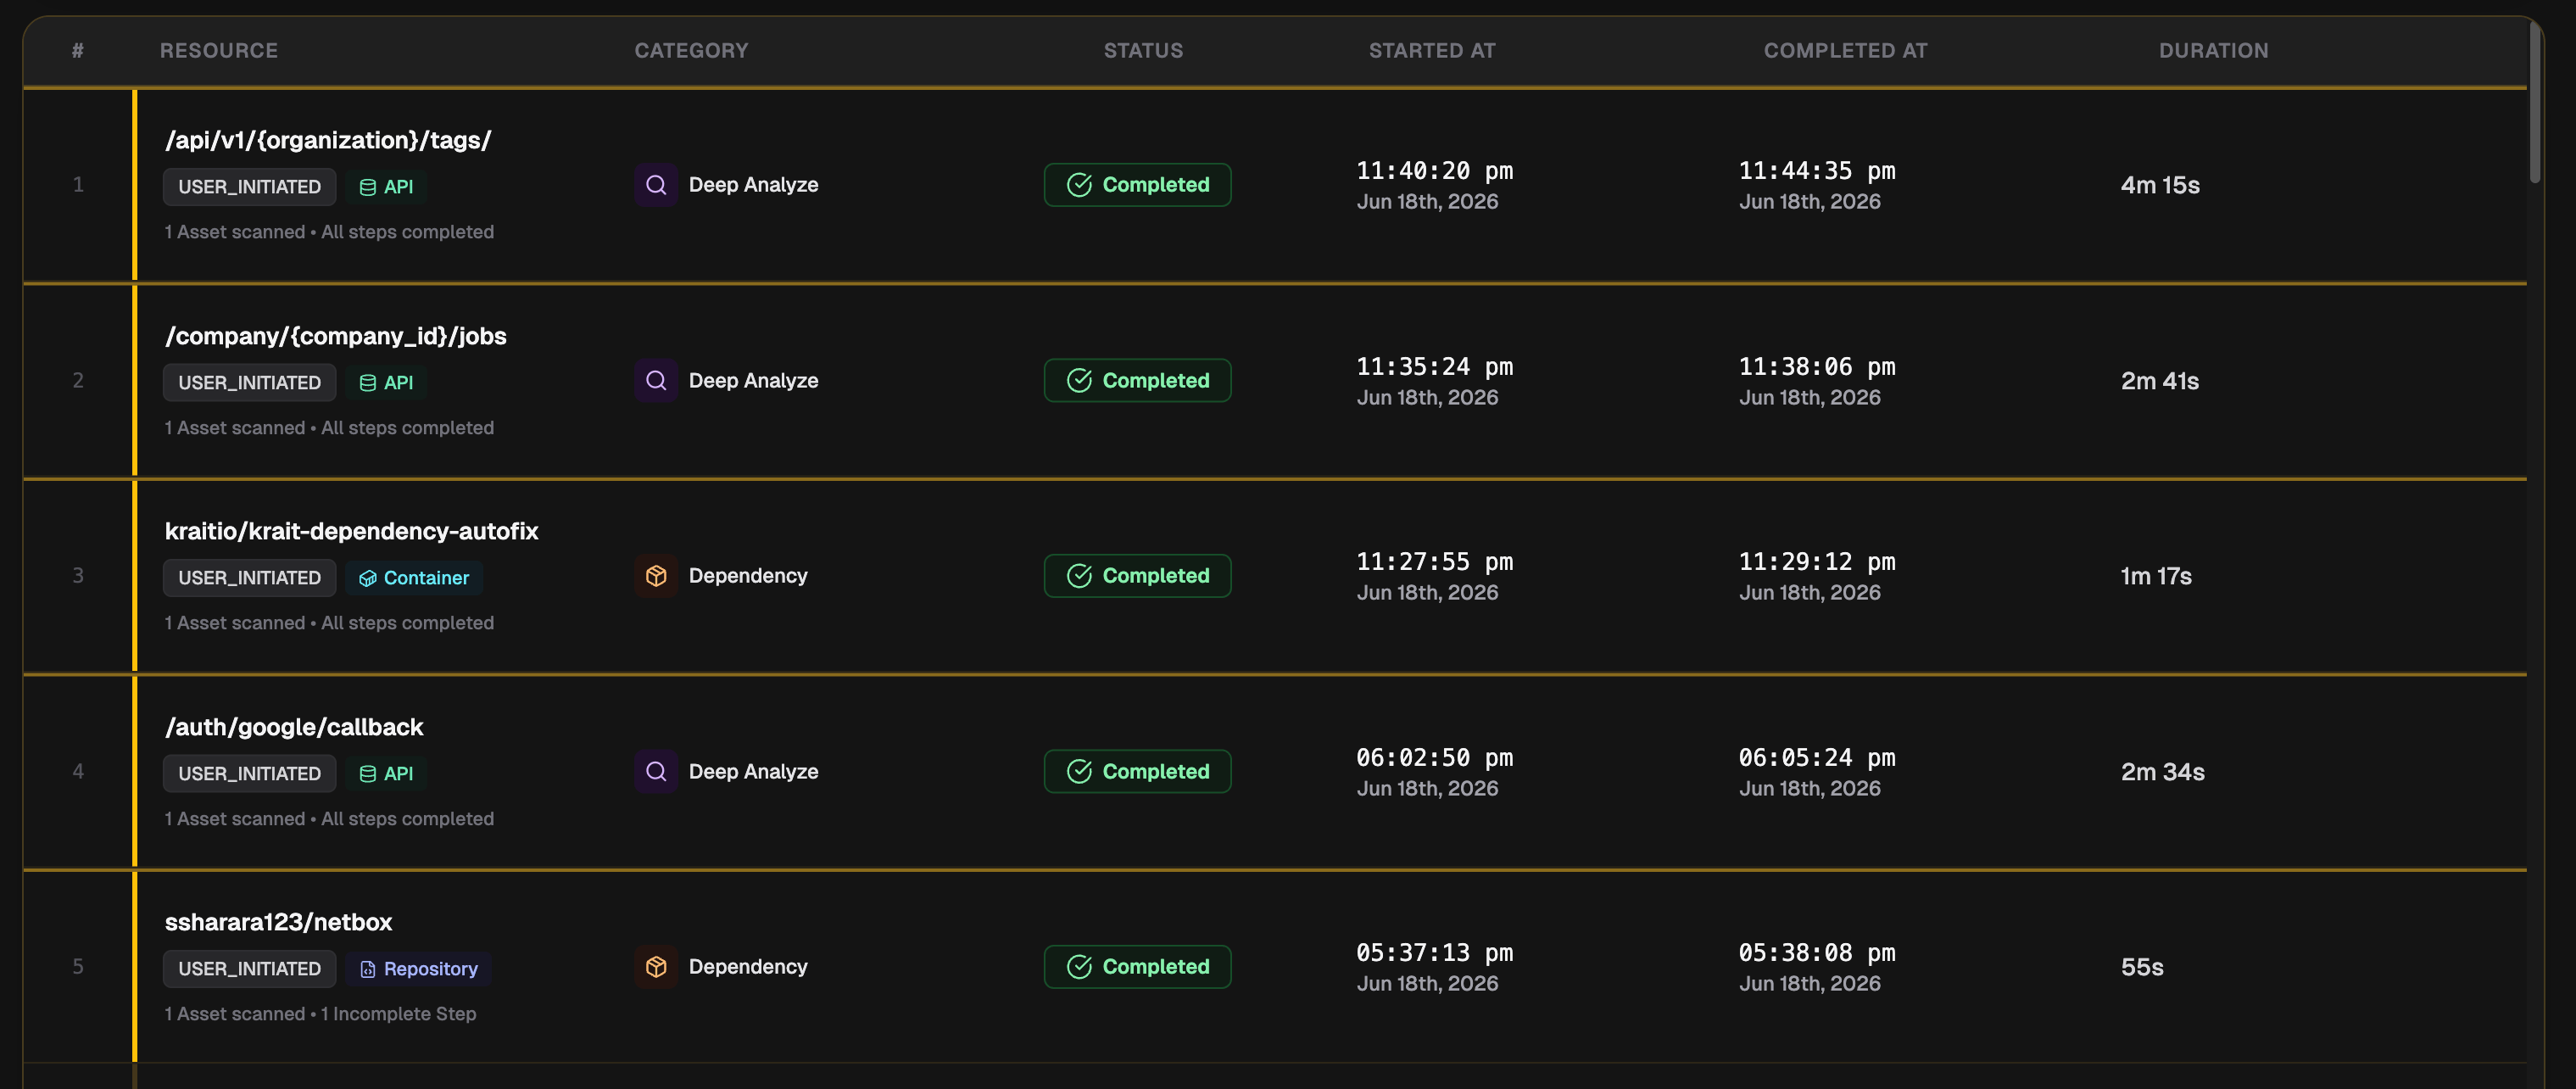Click the start time 11:27:55 pm
This screenshot has height=1089, width=2576.
(1434, 562)
